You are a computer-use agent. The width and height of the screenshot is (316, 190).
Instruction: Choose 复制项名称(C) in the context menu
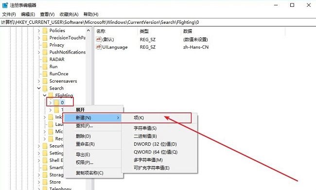93,173
